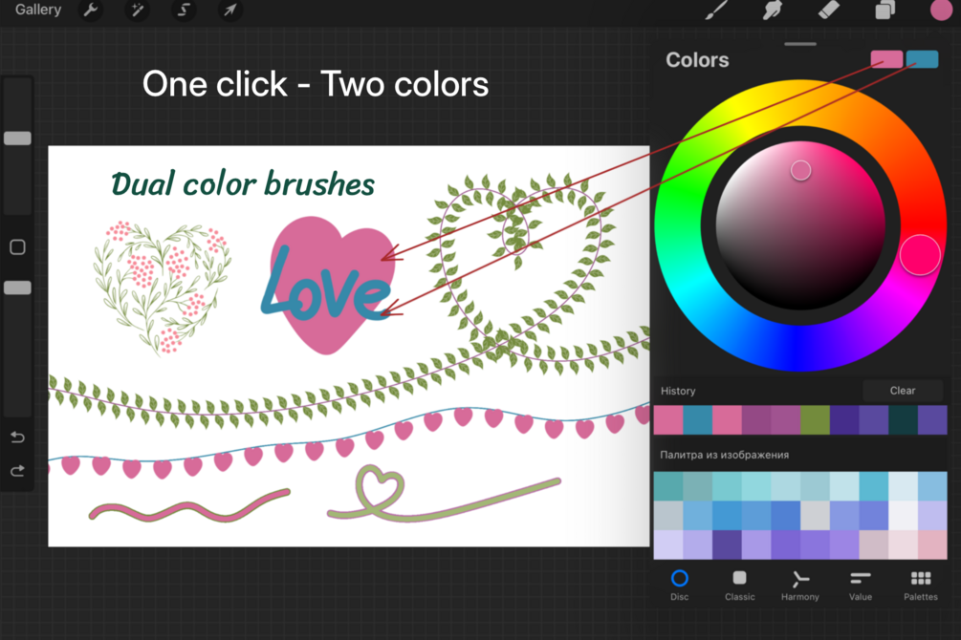The height and width of the screenshot is (640, 961).
Task: Open the Actions wrench menu
Action: [x=91, y=11]
